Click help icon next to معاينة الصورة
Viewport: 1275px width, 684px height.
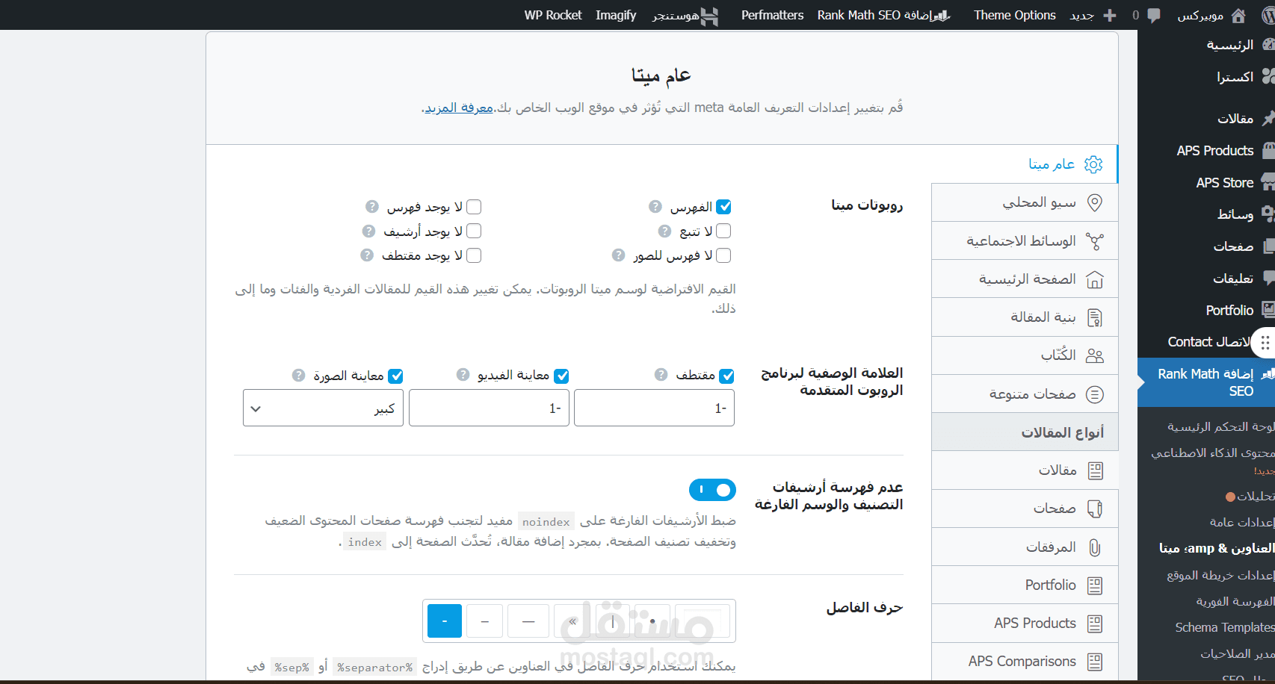point(299,375)
